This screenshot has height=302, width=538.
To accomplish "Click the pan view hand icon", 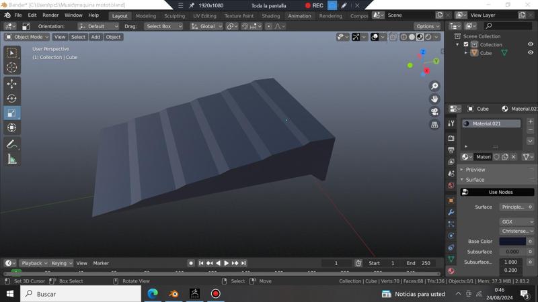I will (434, 99).
